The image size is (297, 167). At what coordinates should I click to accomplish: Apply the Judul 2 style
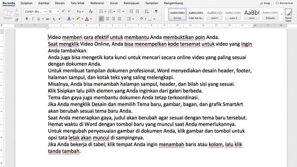coord(233,14)
